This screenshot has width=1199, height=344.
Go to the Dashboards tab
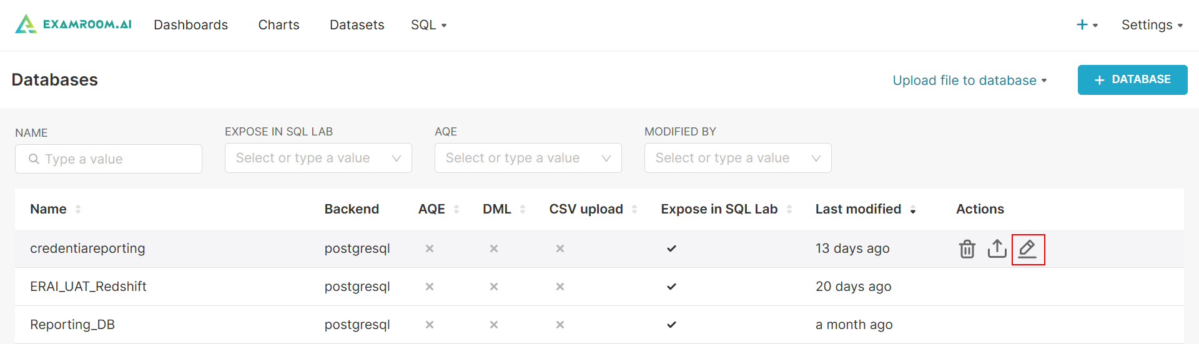[x=190, y=25]
